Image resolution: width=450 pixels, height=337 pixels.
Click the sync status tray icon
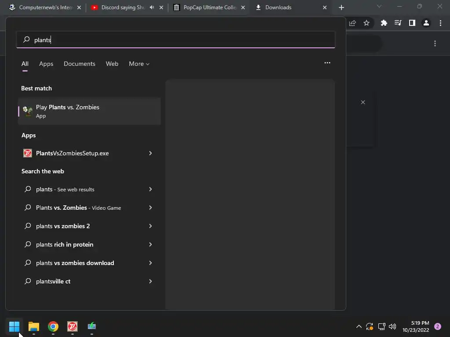coord(370,326)
